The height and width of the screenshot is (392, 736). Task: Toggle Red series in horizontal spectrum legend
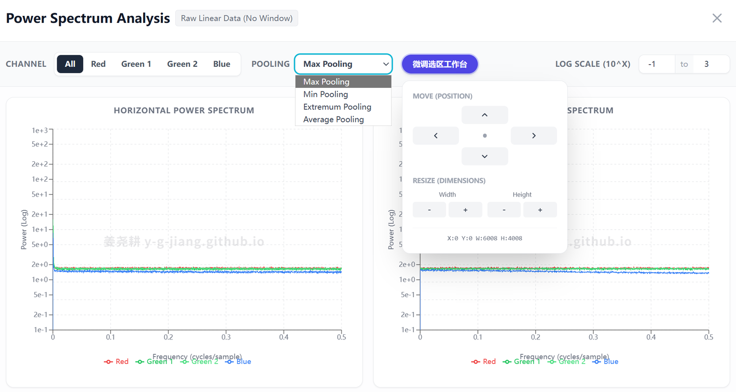pyautogui.click(x=116, y=361)
